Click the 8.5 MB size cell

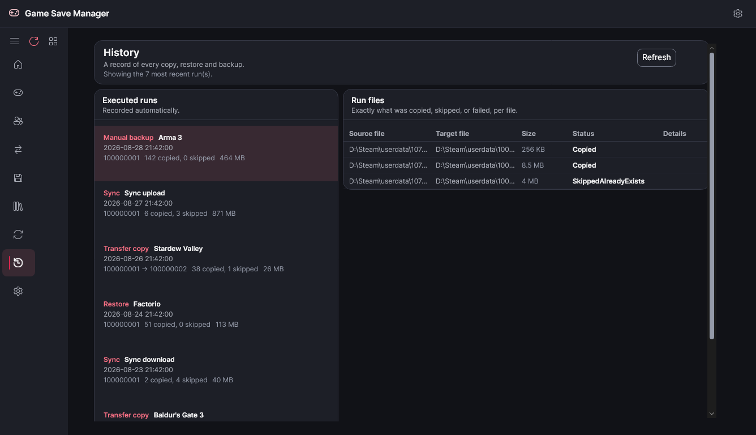pos(532,165)
